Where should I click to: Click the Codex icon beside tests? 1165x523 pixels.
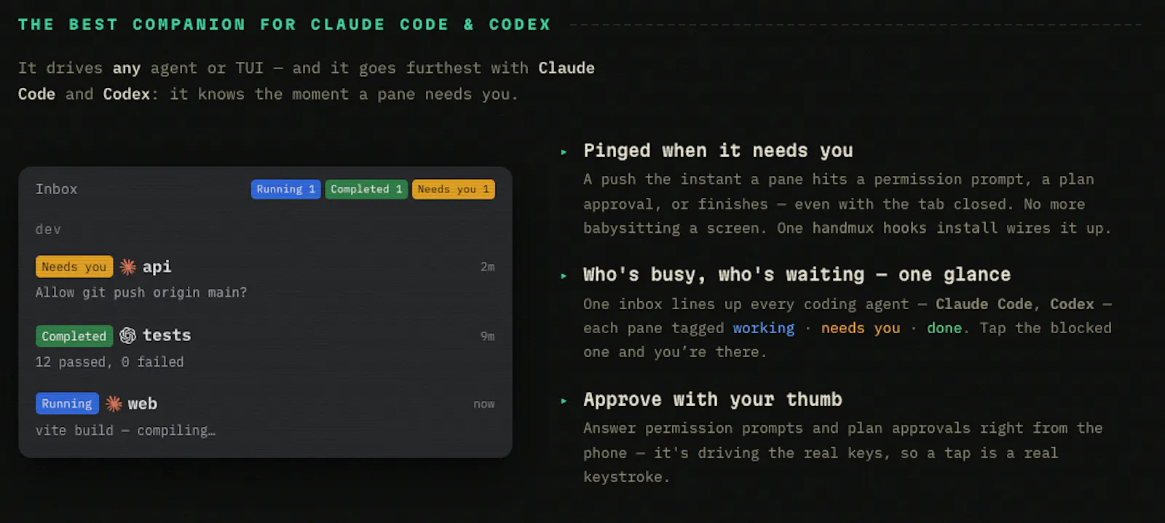(128, 335)
